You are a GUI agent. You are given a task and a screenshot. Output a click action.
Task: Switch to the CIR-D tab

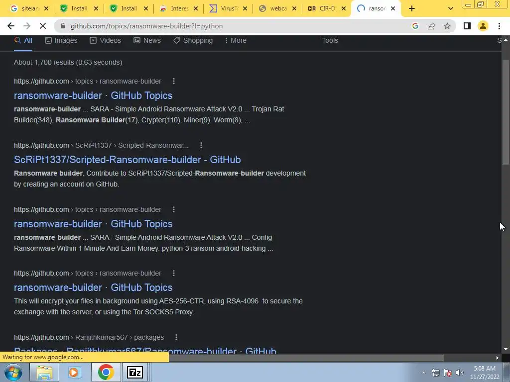coord(323,9)
